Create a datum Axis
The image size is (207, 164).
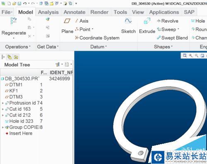tap(82, 21)
